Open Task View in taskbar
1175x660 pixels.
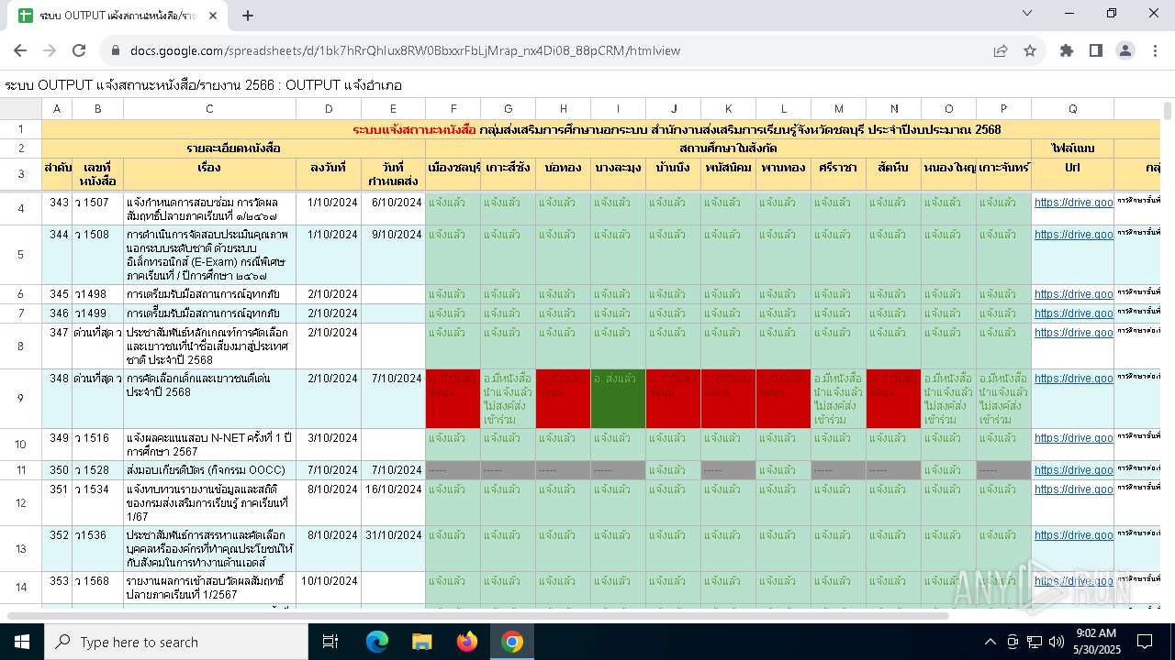point(330,642)
